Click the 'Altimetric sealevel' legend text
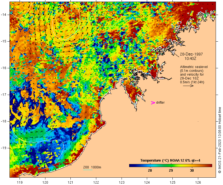The width and height of the screenshot is (223, 185). click(x=194, y=67)
